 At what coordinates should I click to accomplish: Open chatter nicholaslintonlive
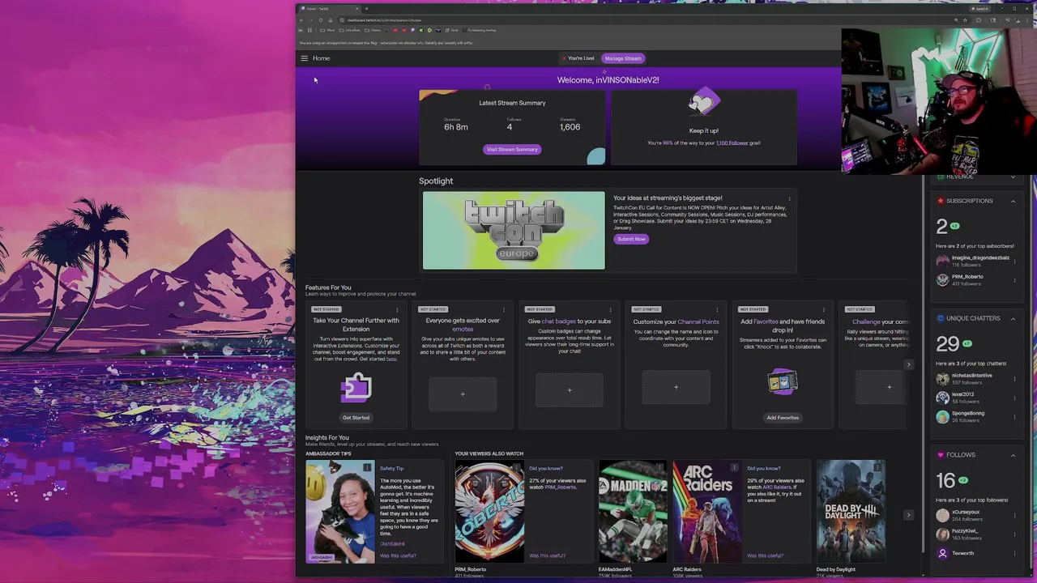(x=971, y=376)
